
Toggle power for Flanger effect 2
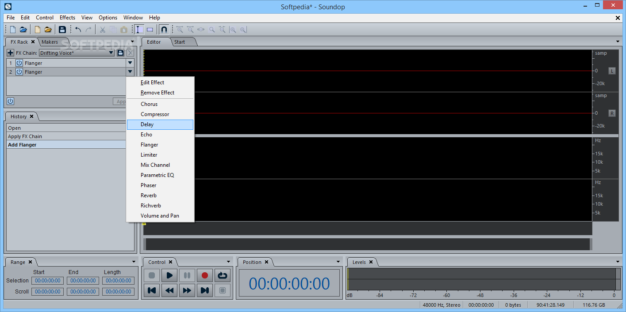[x=19, y=72]
